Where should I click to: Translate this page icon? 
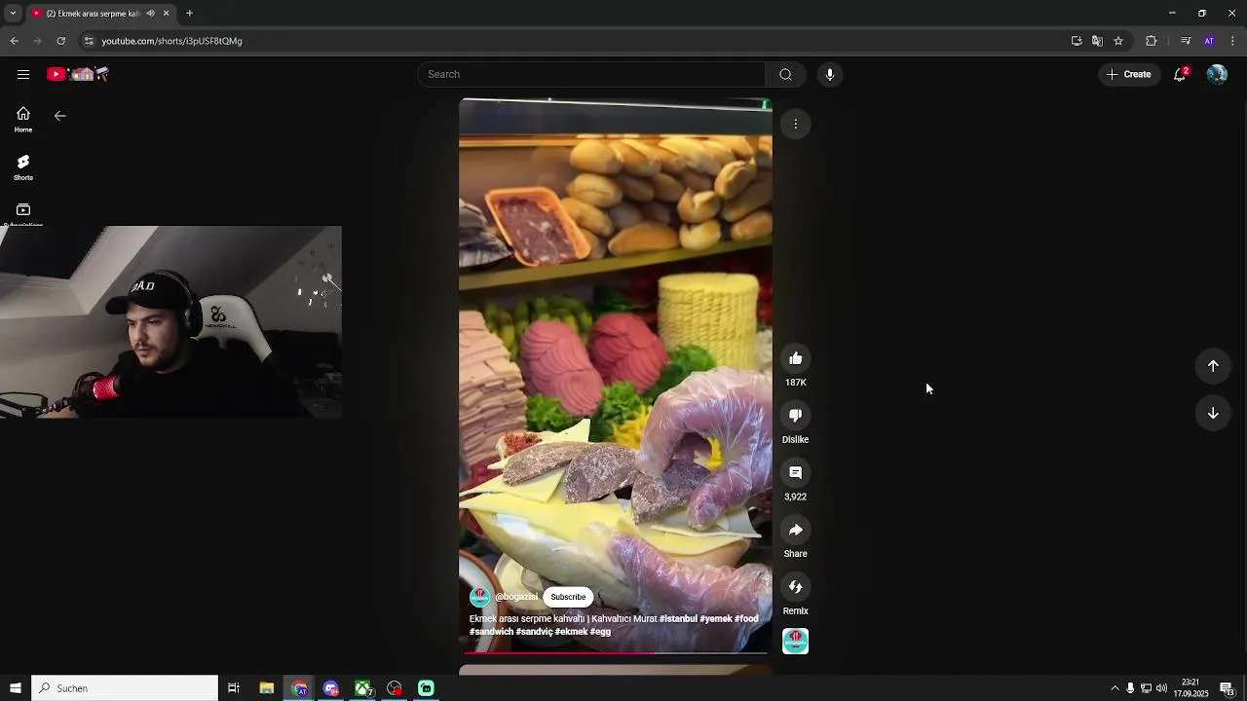click(1097, 41)
